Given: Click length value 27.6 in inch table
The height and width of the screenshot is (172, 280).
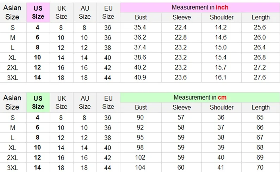Looking at the screenshot, I should click(x=260, y=77).
